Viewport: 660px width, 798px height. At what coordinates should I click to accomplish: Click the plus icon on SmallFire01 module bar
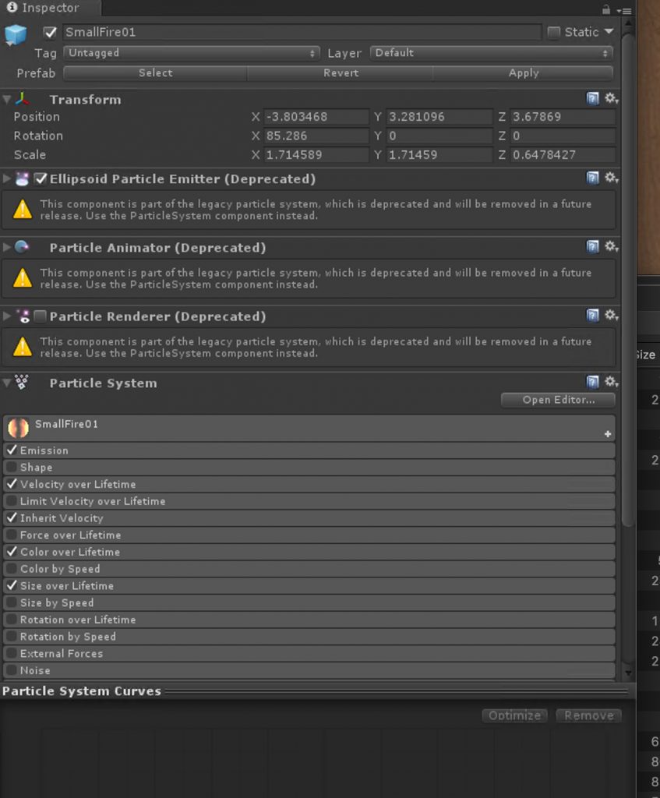(x=608, y=434)
